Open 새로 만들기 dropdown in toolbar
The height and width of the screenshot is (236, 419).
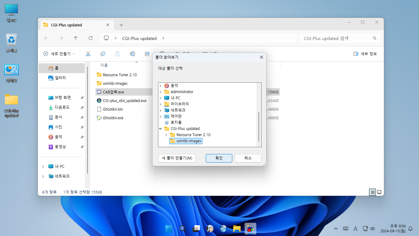pyautogui.click(x=59, y=54)
